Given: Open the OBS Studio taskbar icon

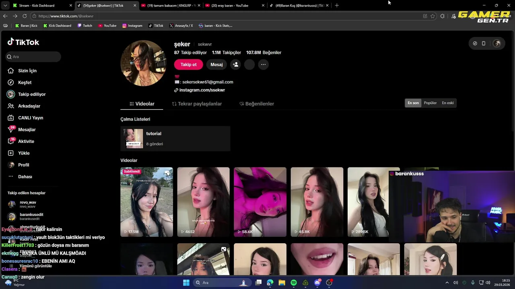Looking at the screenshot, I should 329,283.
